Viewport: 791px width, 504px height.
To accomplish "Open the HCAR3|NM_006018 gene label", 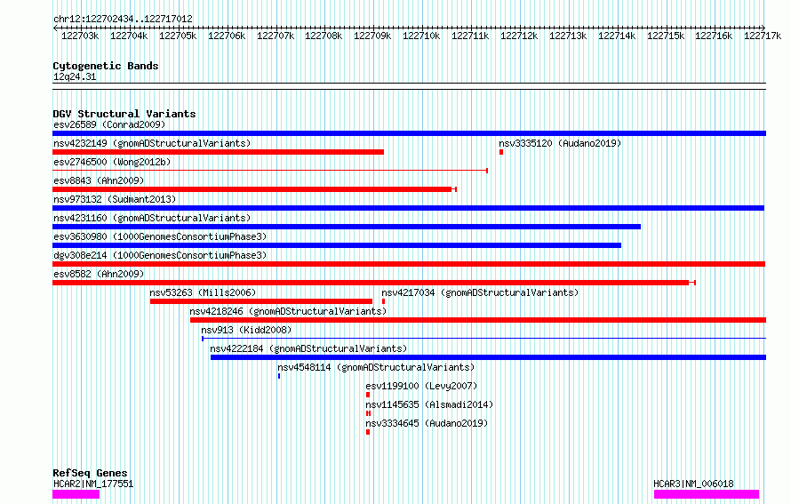I will pyautogui.click(x=693, y=484).
